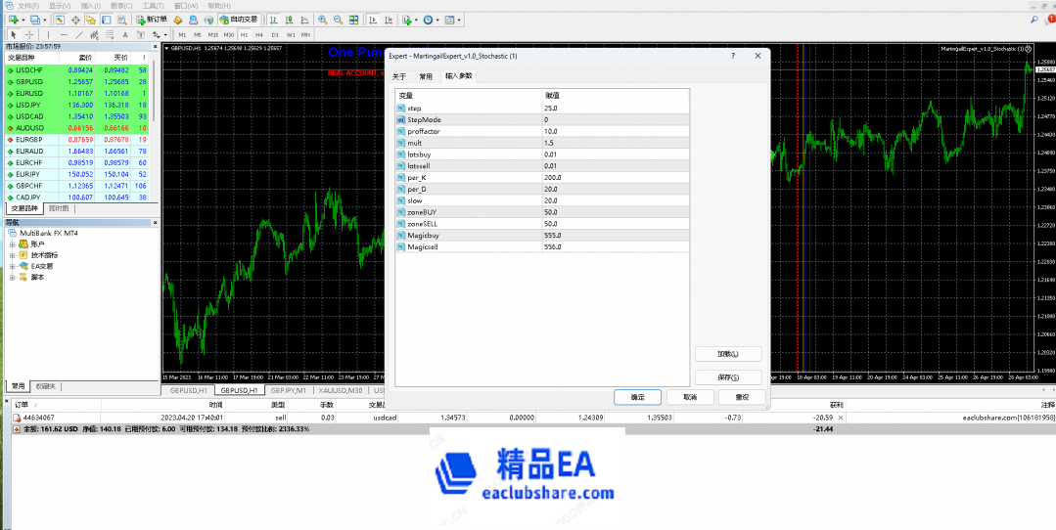Open the 常用 tab in Expert dialog
This screenshot has width=1056, height=530.
pos(425,75)
